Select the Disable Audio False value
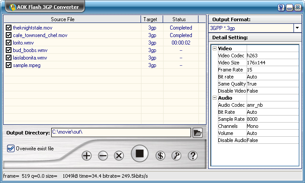The width and height of the screenshot is (305, 183). (273, 140)
